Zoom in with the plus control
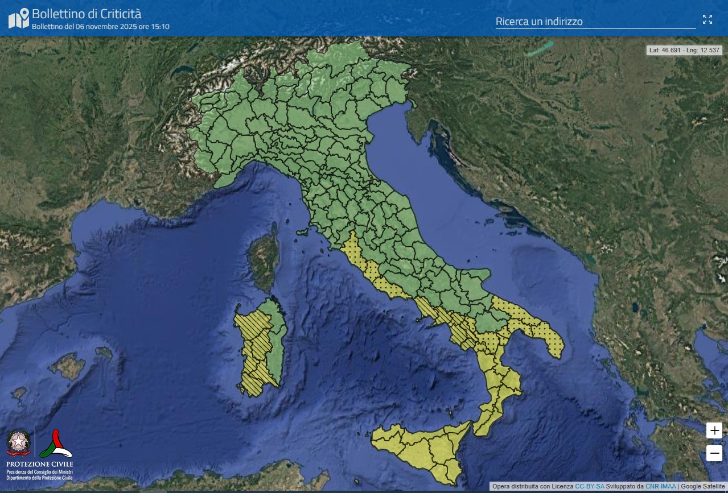The height and width of the screenshot is (493, 728). [x=713, y=430]
